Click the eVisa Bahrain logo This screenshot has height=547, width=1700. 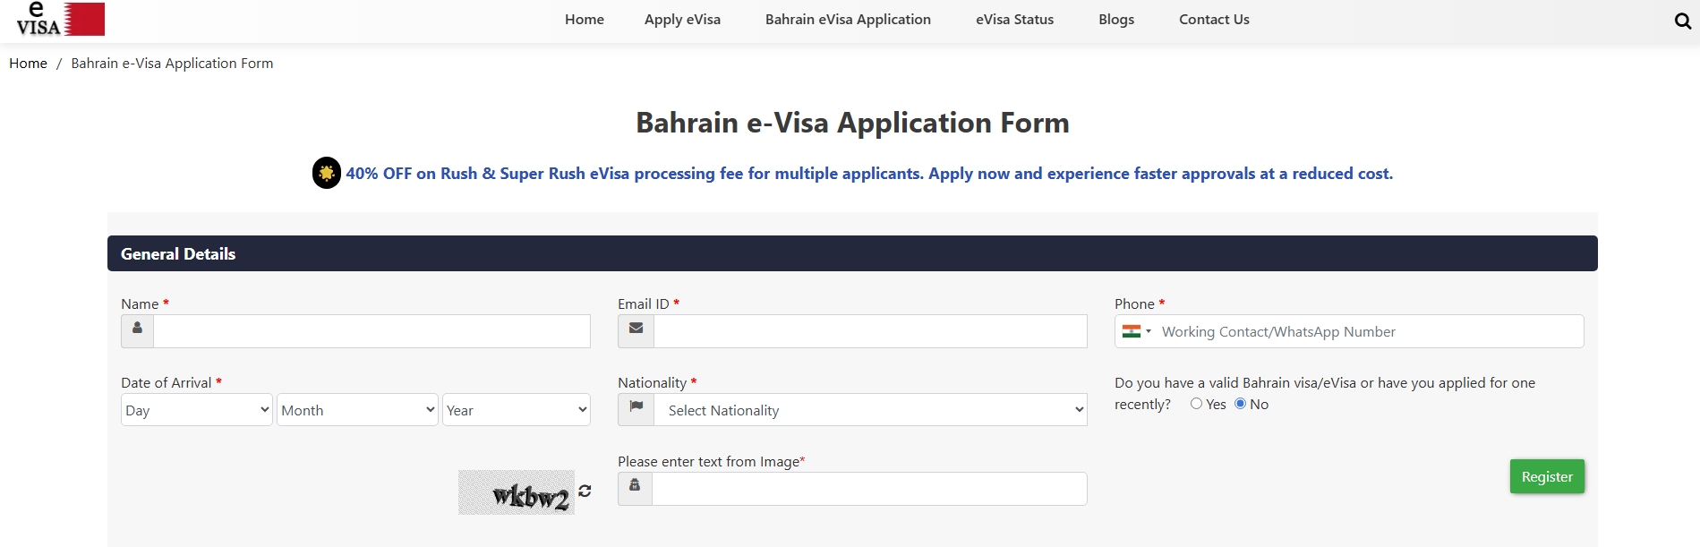point(60,19)
